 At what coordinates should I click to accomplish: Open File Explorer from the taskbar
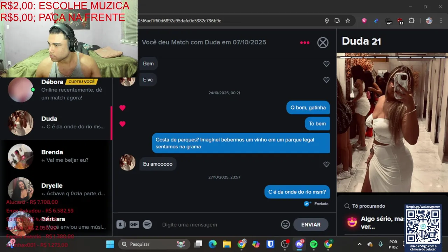[227, 244]
